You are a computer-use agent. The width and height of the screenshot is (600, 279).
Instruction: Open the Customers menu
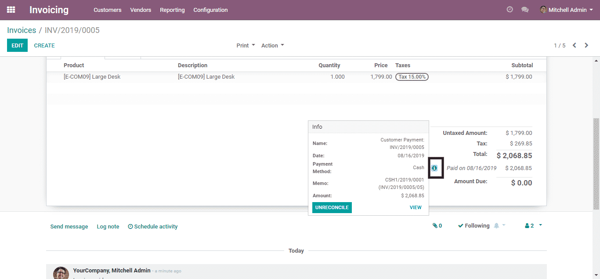107,10
